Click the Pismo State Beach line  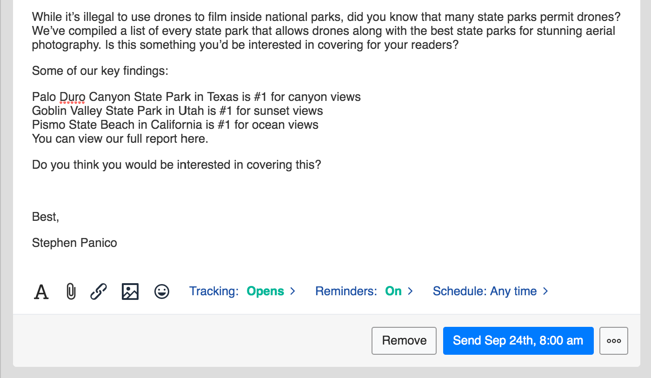175,125
